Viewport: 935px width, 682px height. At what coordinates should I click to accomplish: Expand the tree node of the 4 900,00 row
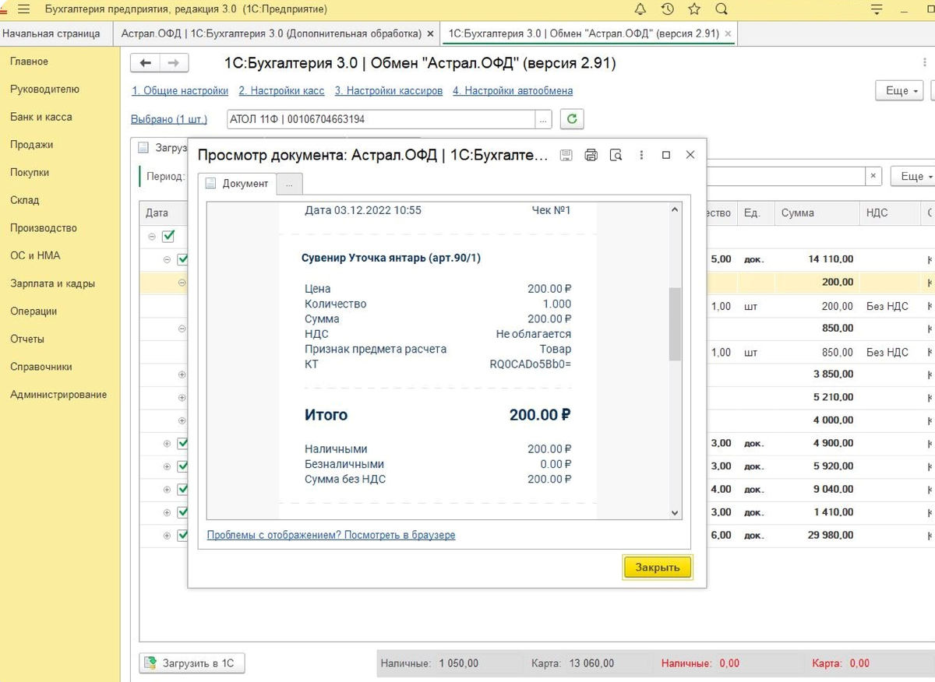[x=167, y=443]
